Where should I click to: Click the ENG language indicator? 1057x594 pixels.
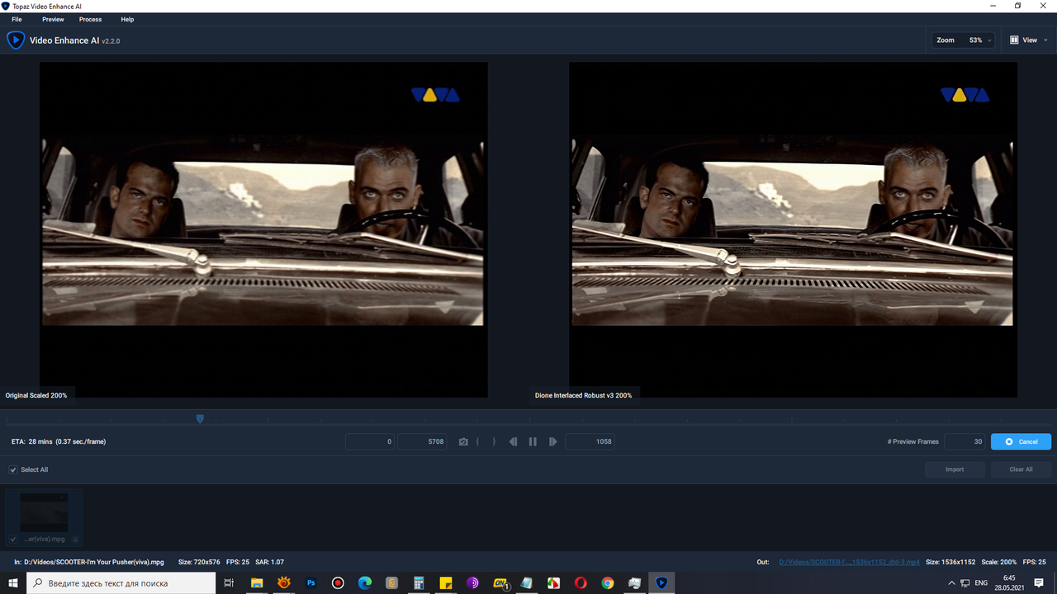[983, 582]
